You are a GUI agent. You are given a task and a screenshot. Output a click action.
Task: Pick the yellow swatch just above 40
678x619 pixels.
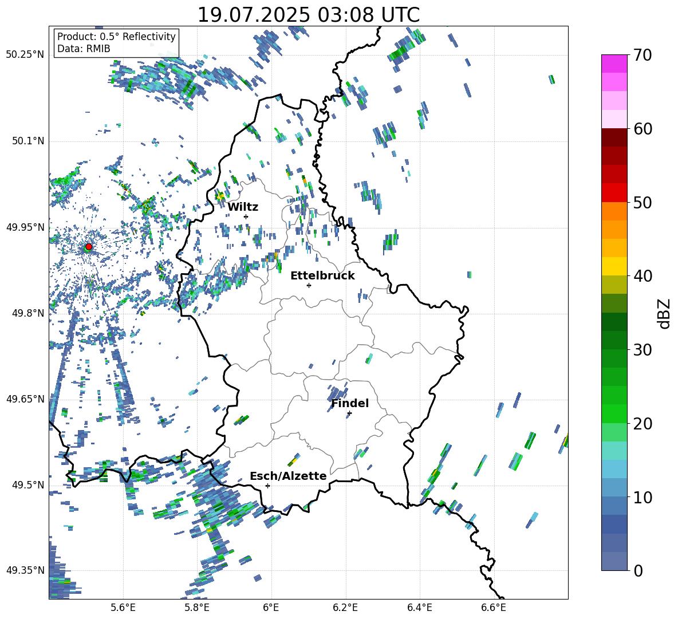614,266
